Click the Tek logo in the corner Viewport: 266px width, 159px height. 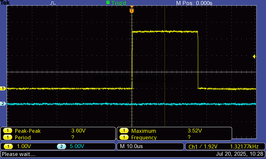click(x=5, y=3)
